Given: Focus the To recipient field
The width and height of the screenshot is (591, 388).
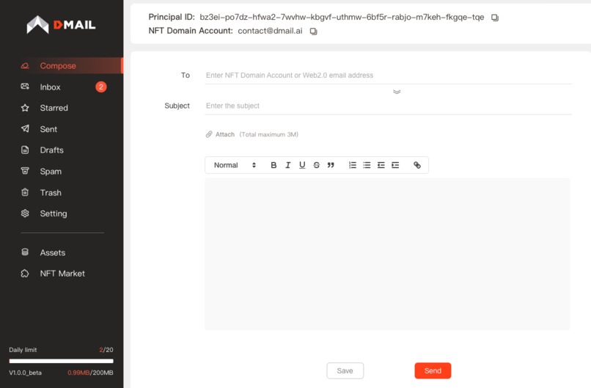Looking at the screenshot, I should pyautogui.click(x=388, y=76).
